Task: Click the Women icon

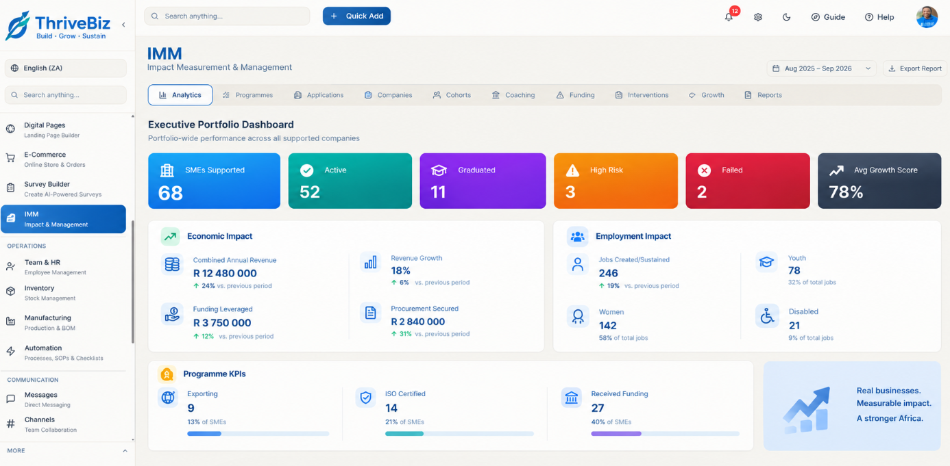Action: (x=578, y=316)
